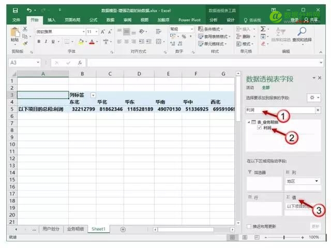Click the zoom slider handle
331x248 pixels.
[284, 238]
